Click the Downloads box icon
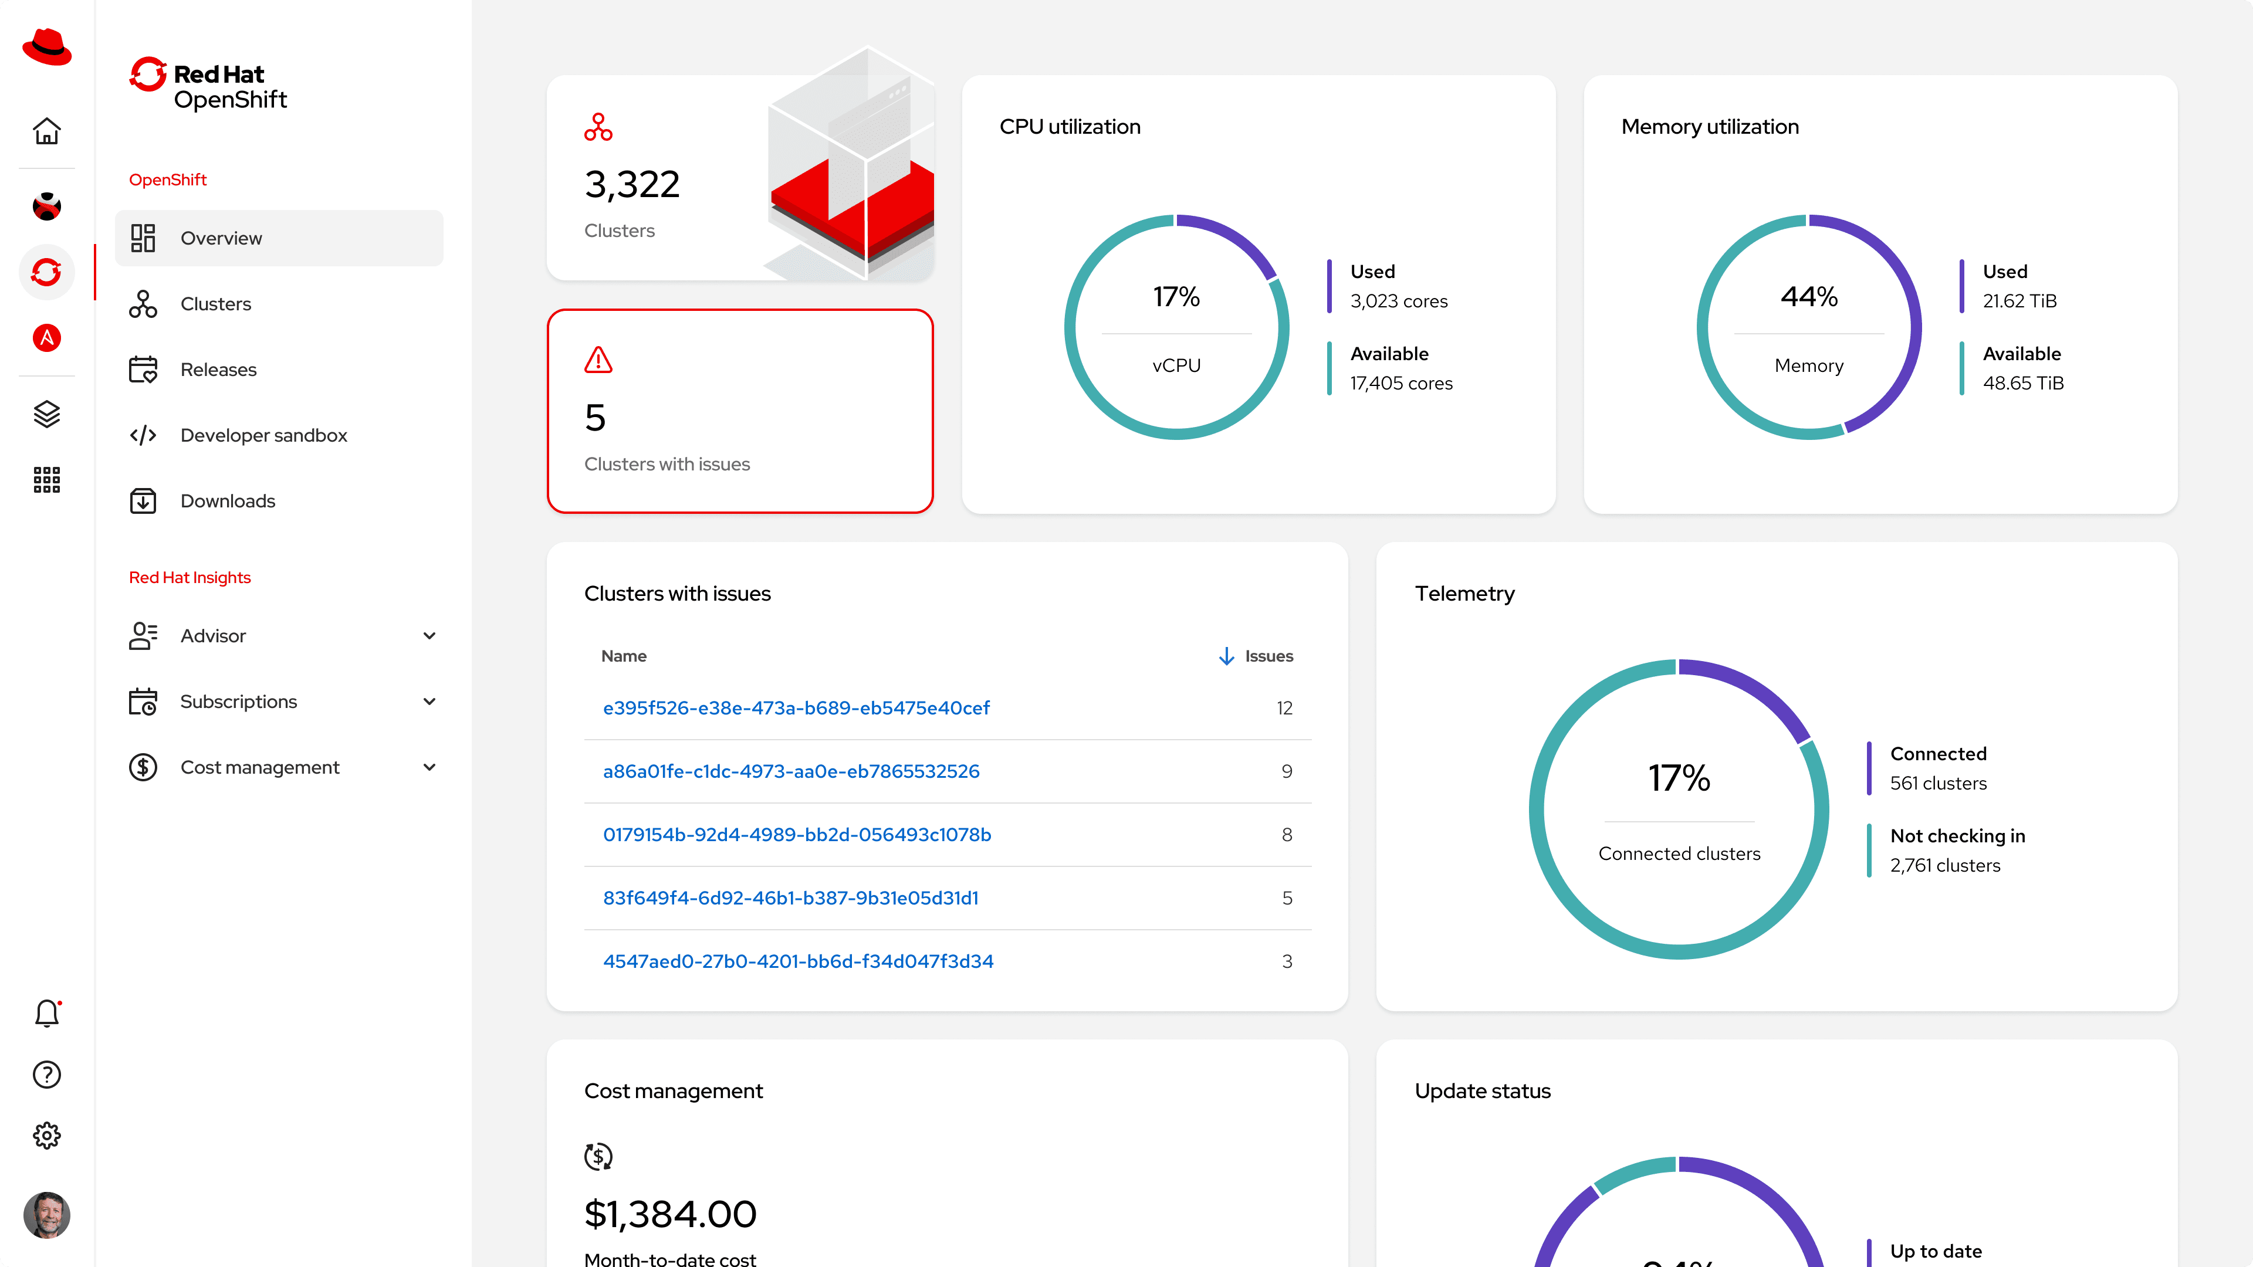The image size is (2253, 1267). tap(143, 500)
